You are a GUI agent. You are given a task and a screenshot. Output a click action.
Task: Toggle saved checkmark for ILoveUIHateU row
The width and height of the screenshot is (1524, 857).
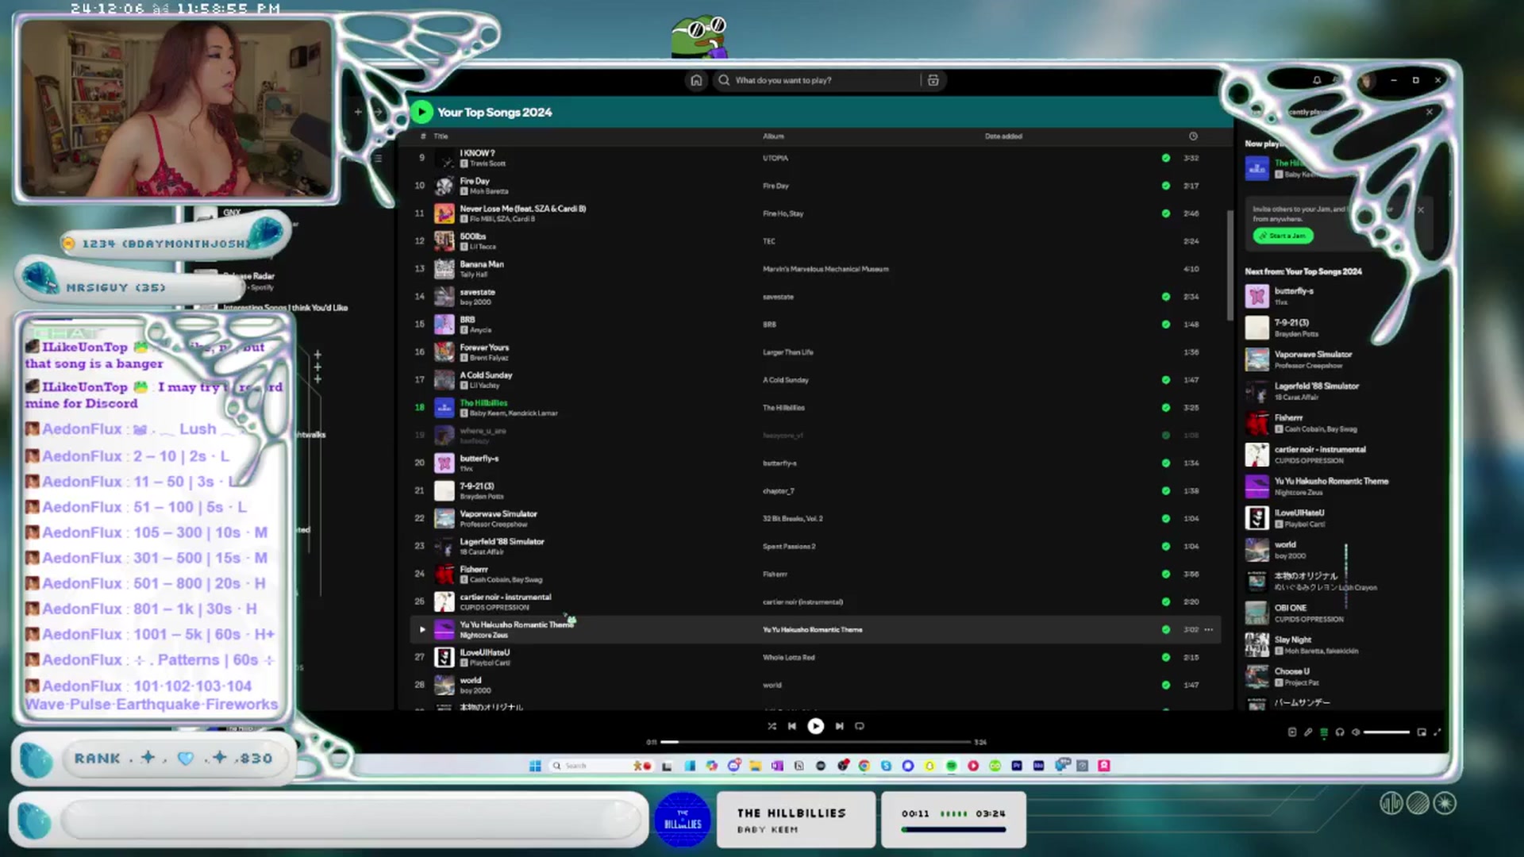pos(1166,657)
